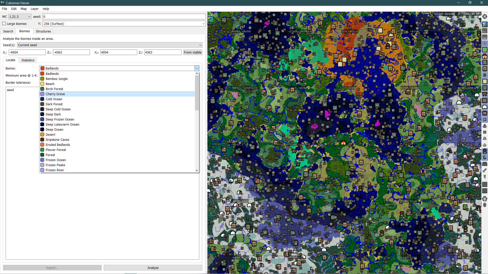Enable the Large biomes checkbox
Image resolution: width=488 pixels, height=274 pixels.
point(4,24)
